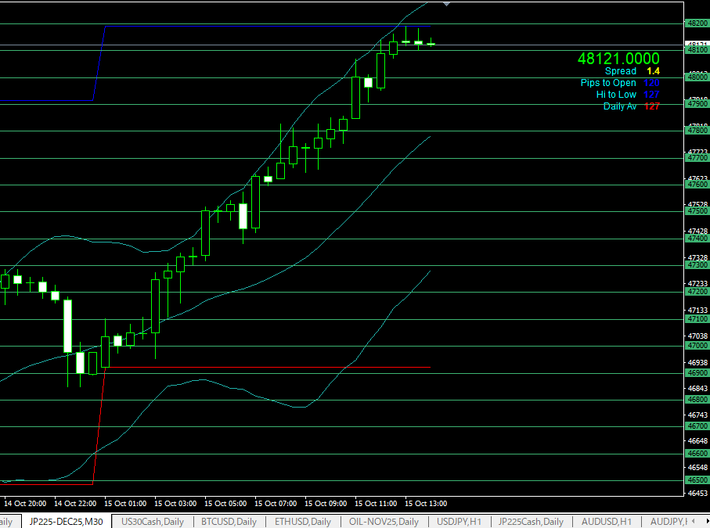Click the chart shift triangle marker
710x528 pixels.
pyautogui.click(x=446, y=4)
